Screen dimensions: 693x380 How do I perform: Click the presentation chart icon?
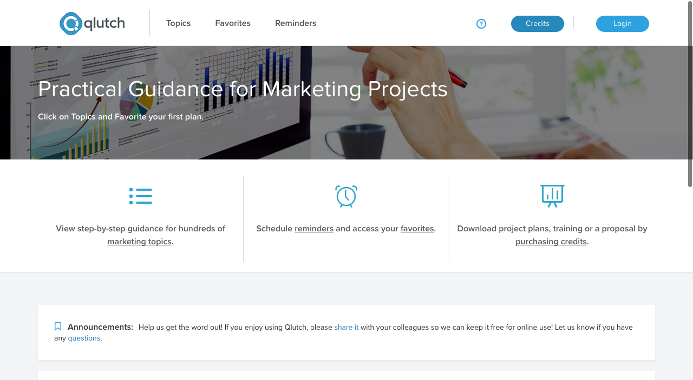(552, 196)
